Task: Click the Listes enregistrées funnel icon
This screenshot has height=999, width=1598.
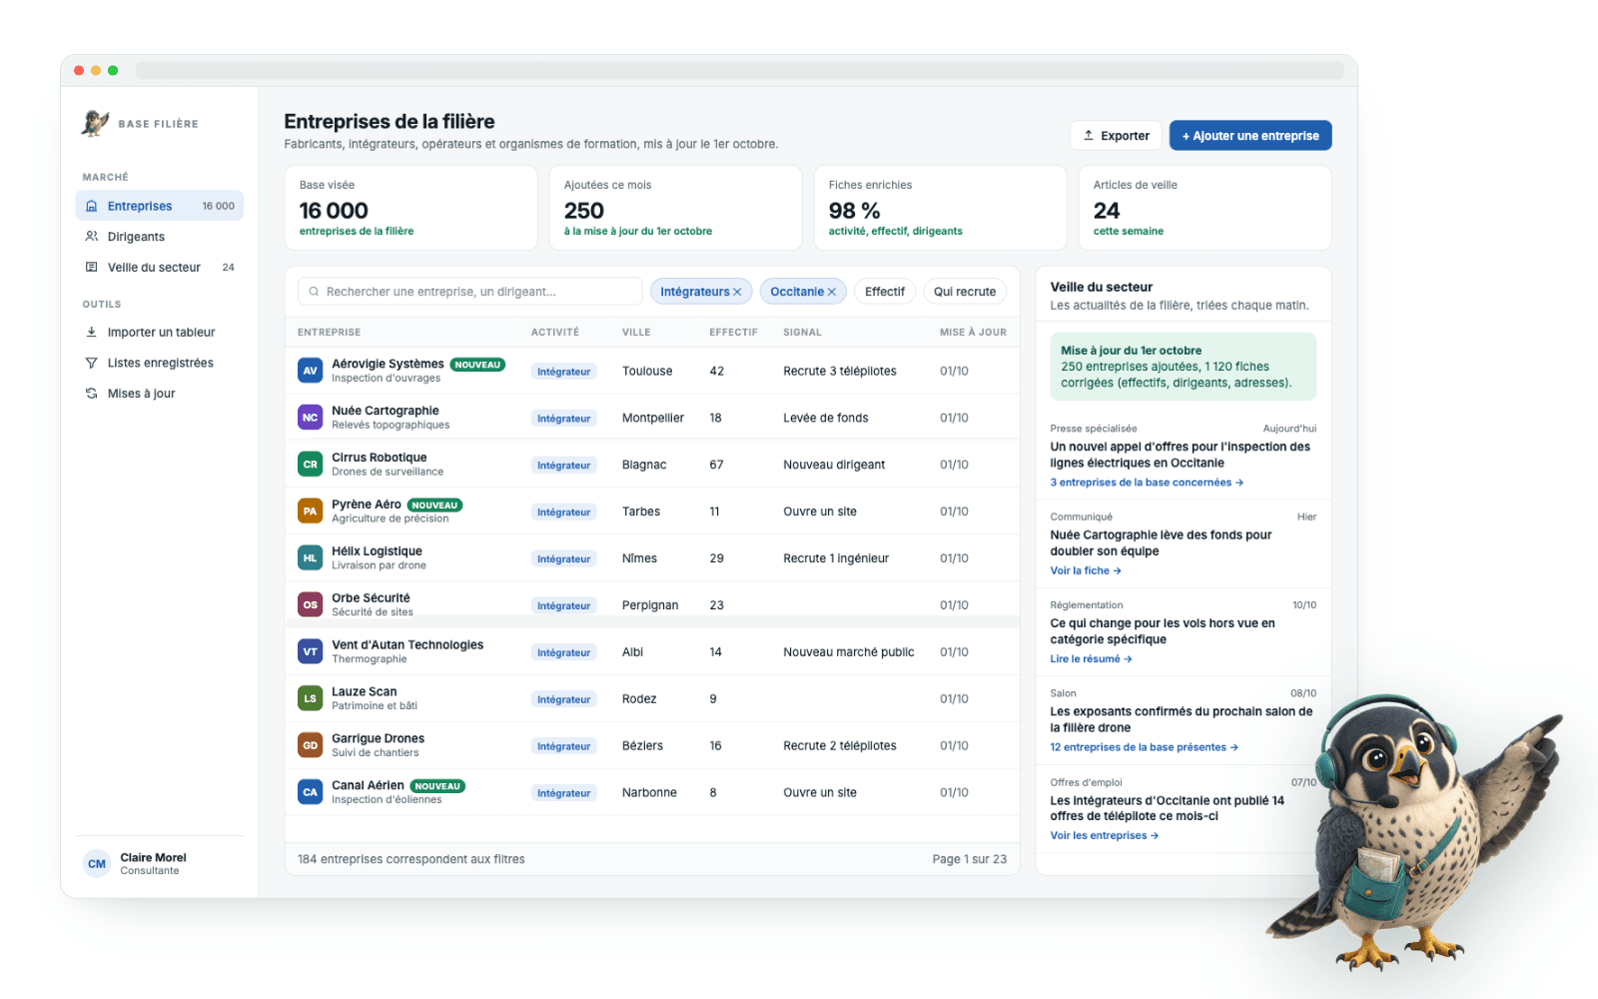Action: (92, 363)
